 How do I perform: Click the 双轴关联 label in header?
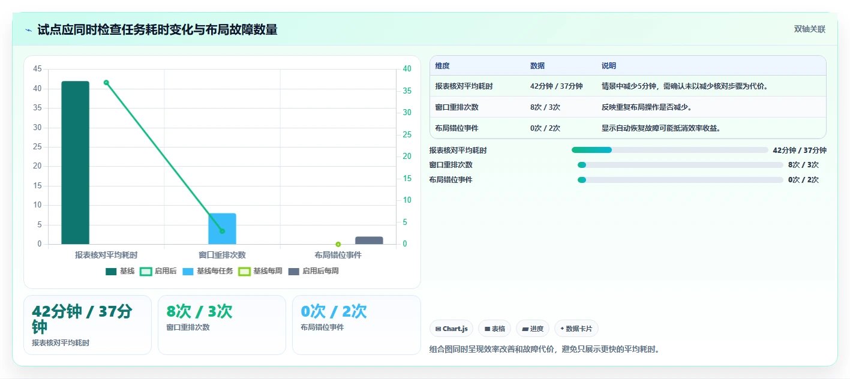pyautogui.click(x=810, y=29)
